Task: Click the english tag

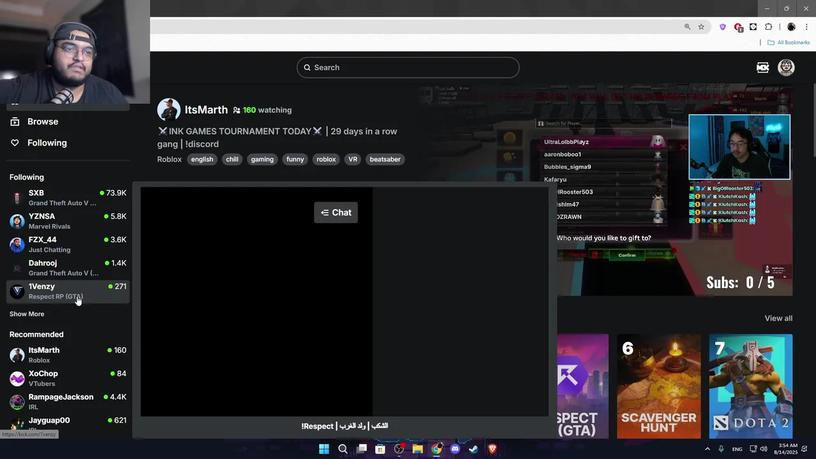Action: [202, 159]
